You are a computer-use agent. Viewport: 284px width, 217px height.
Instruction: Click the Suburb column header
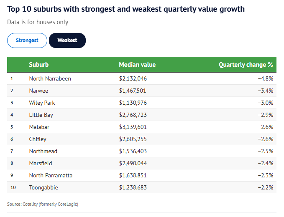[x=38, y=65]
